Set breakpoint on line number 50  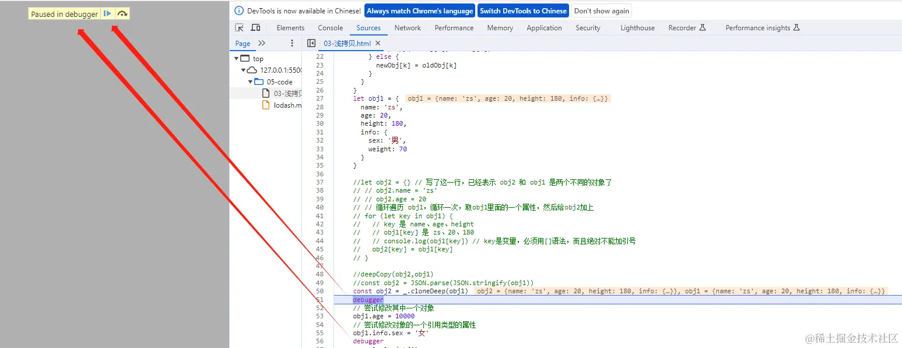pyautogui.click(x=320, y=291)
